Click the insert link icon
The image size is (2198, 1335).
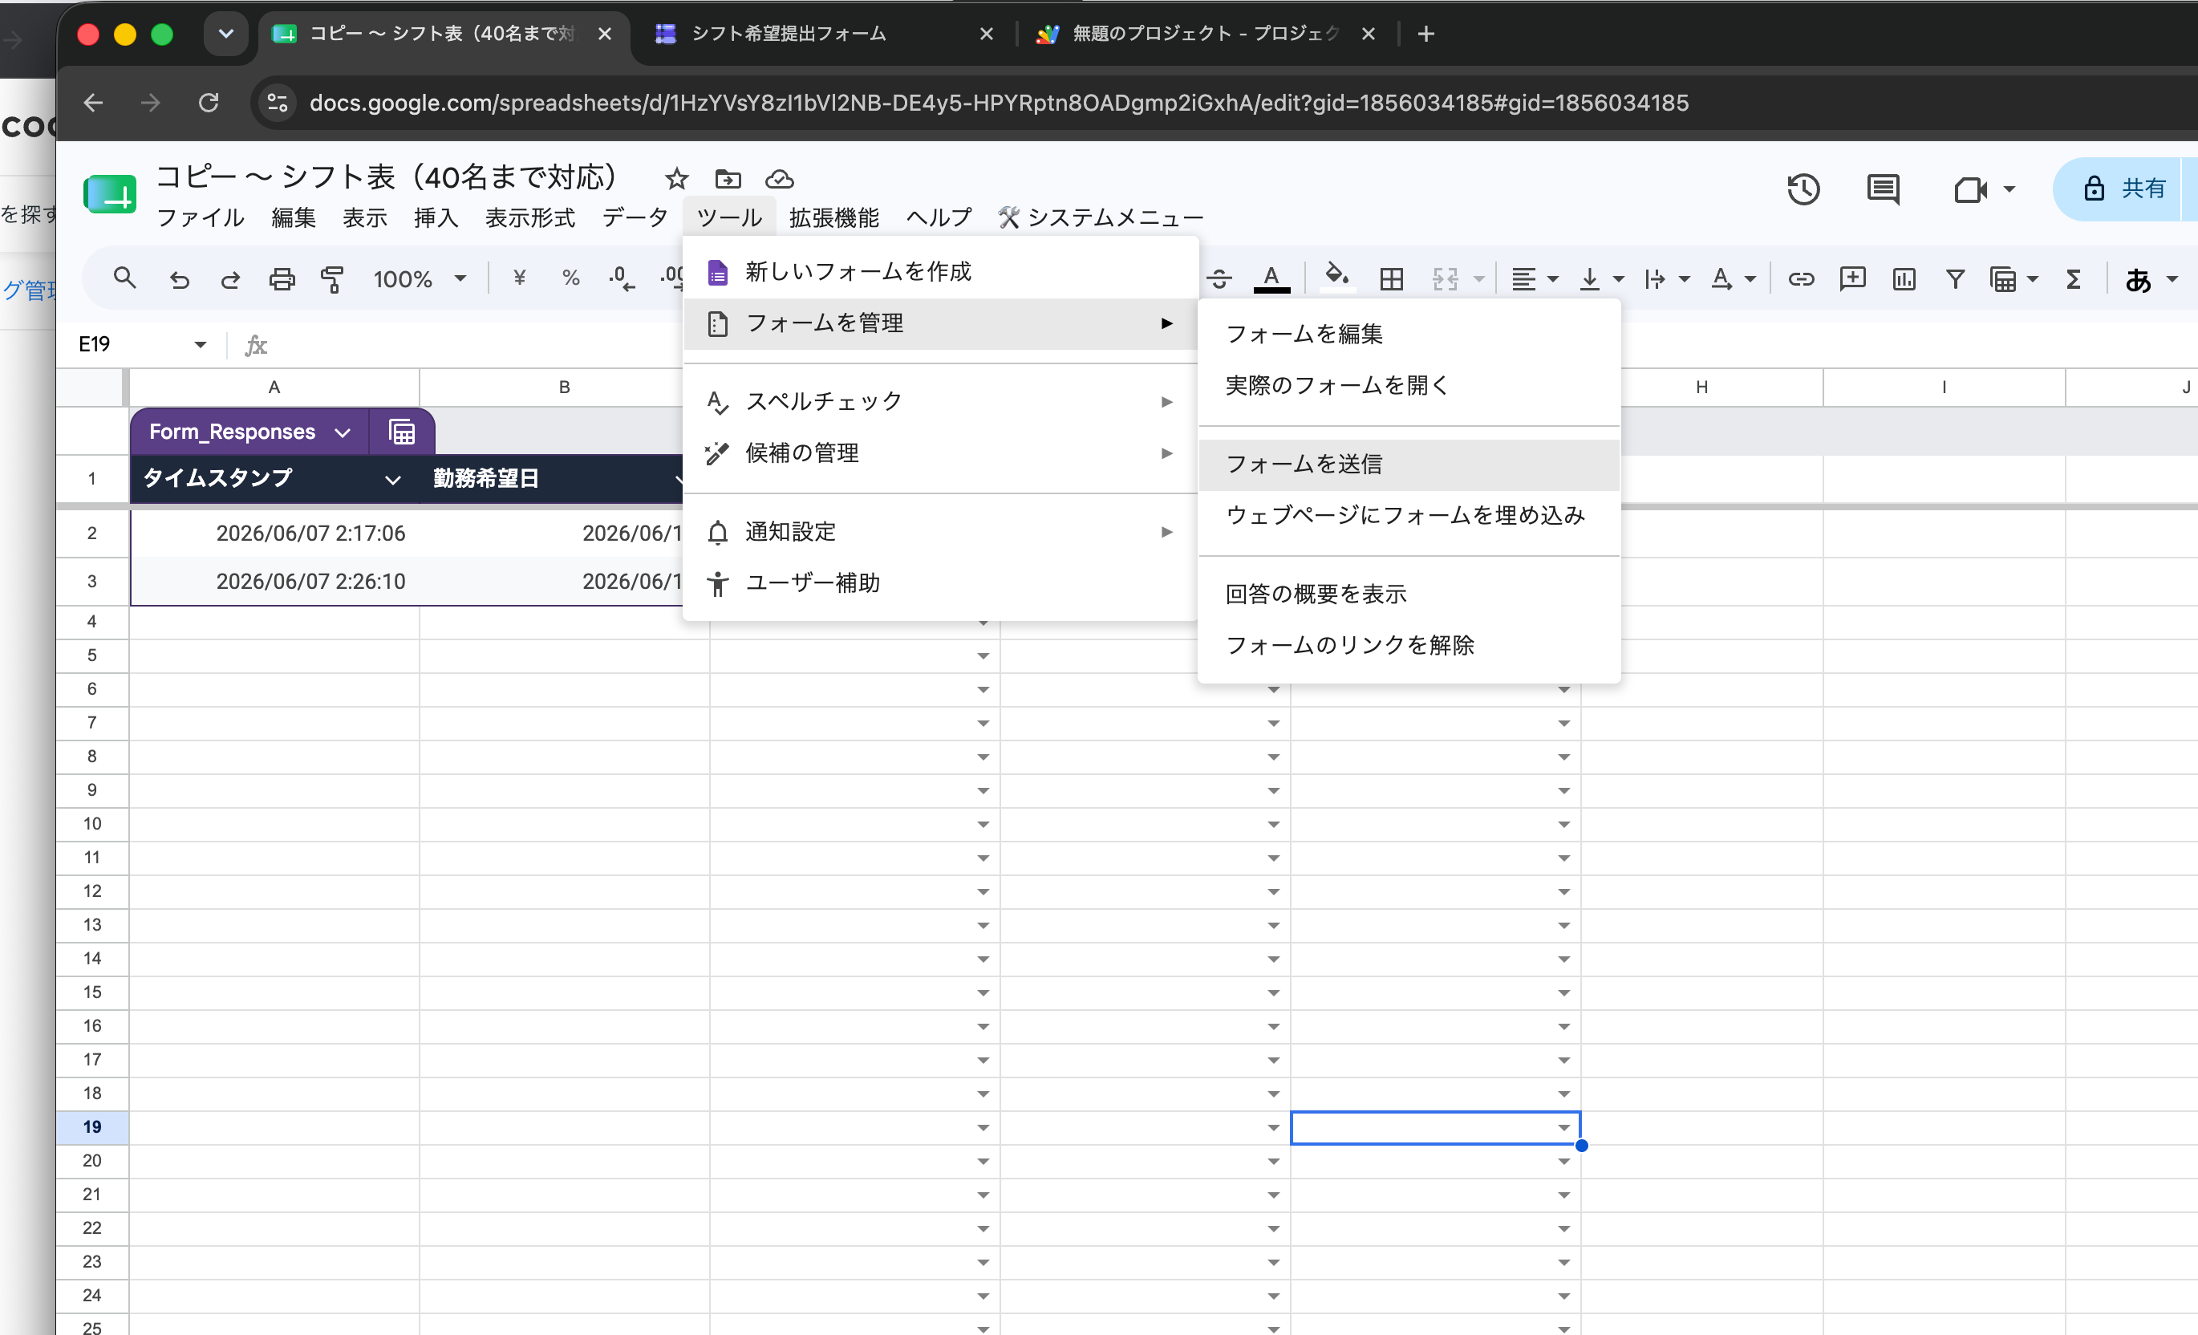click(1801, 279)
